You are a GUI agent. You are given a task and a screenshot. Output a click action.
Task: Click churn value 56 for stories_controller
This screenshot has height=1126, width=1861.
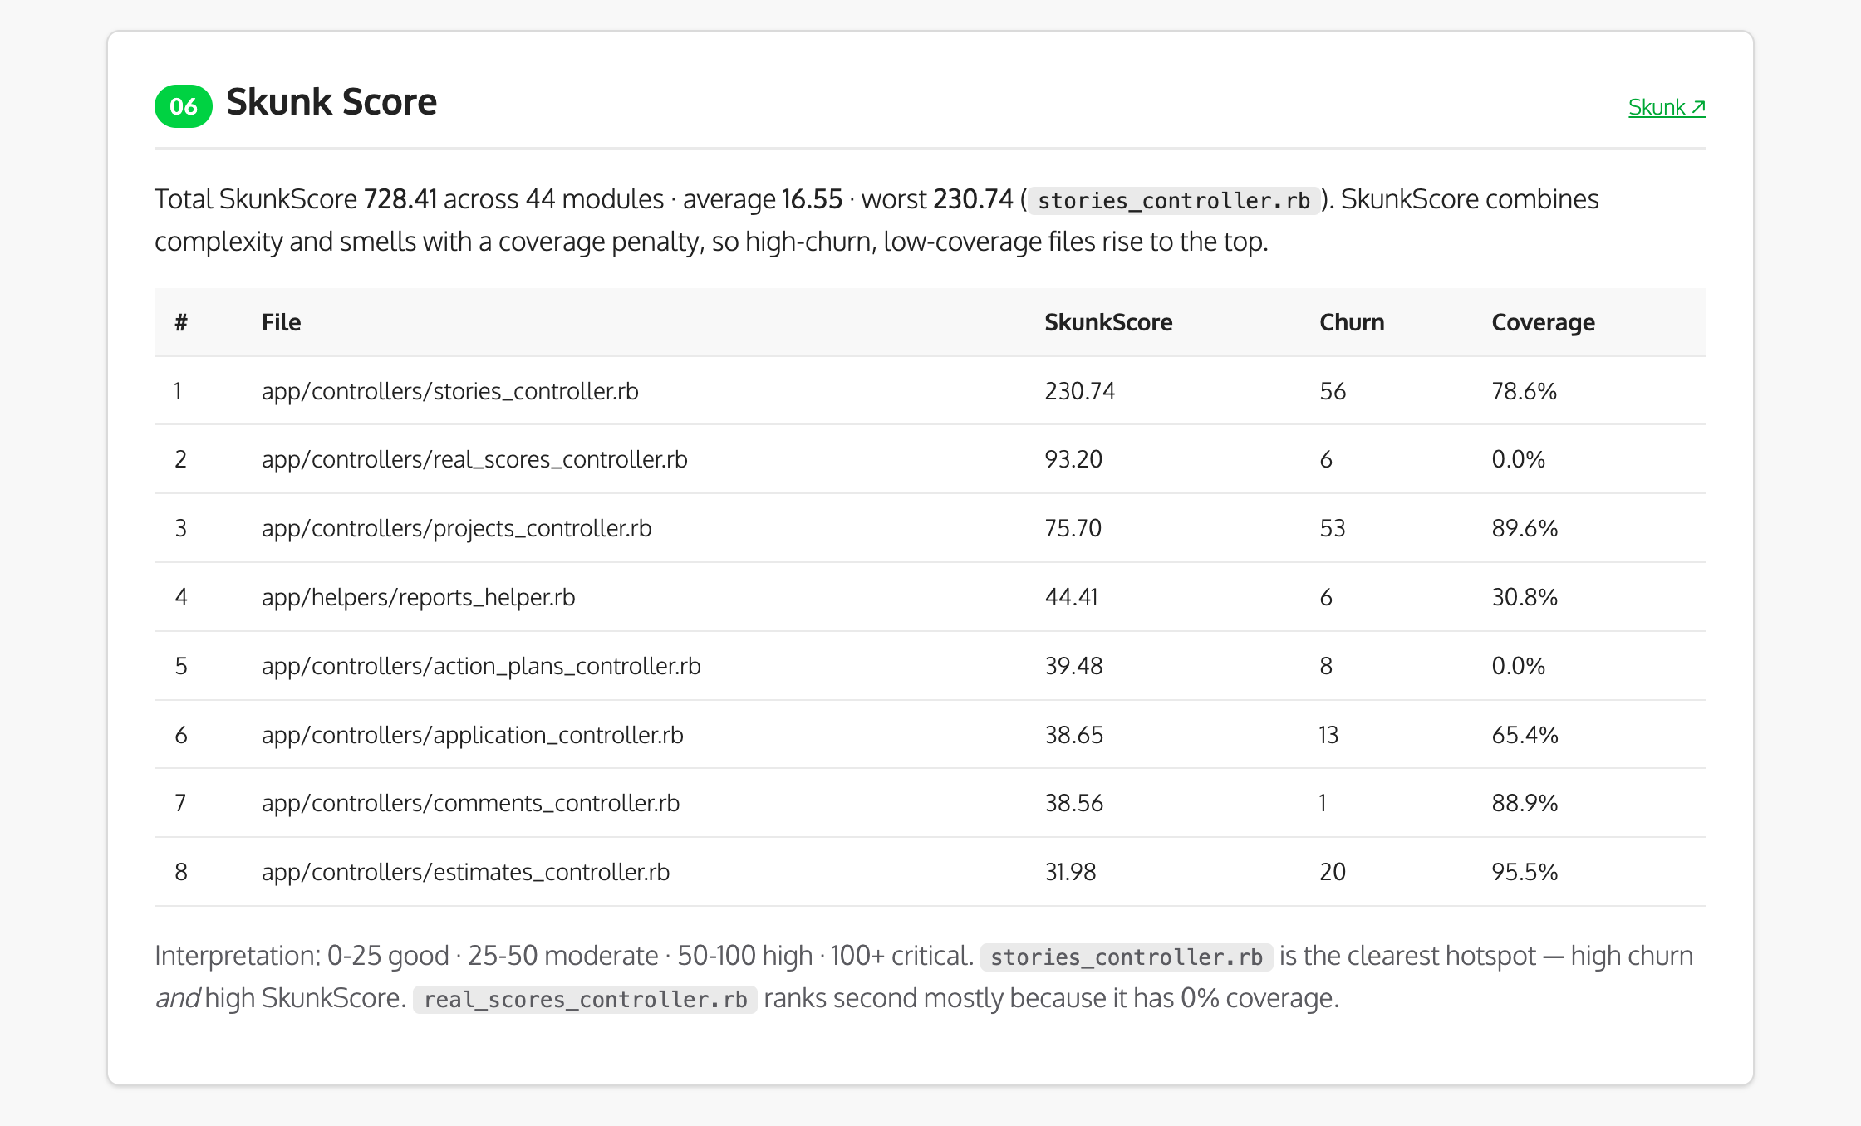click(x=1333, y=391)
